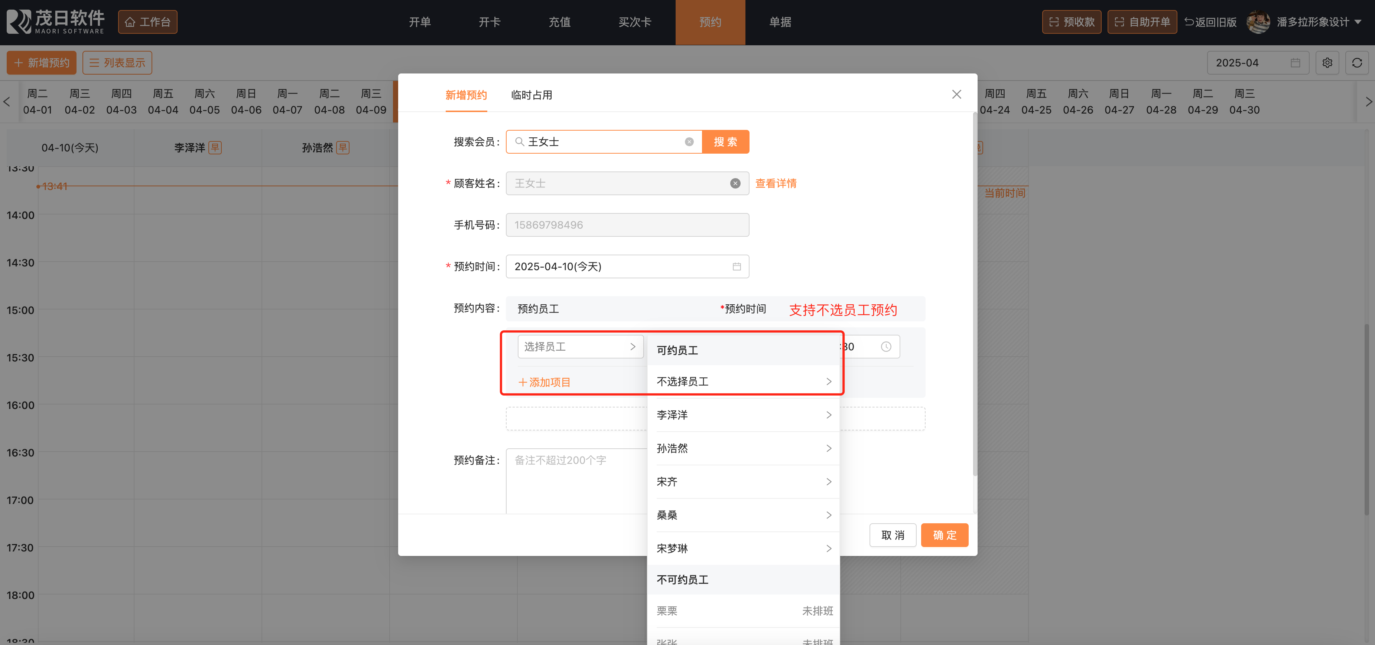Screen dimensions: 1375x645
Task: Clear the member search field
Action: point(689,142)
